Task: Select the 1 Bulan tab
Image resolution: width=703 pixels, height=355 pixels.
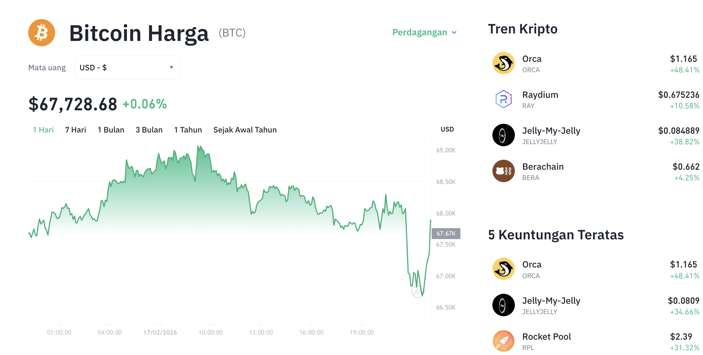Action: point(111,130)
